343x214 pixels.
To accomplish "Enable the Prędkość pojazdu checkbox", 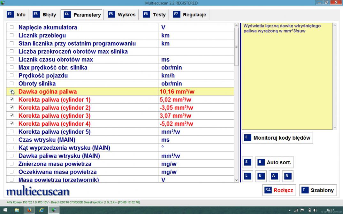I will coord(11,75).
